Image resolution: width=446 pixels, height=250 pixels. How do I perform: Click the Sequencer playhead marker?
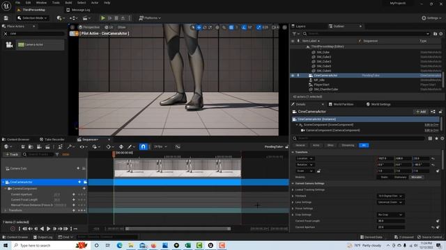point(114,154)
